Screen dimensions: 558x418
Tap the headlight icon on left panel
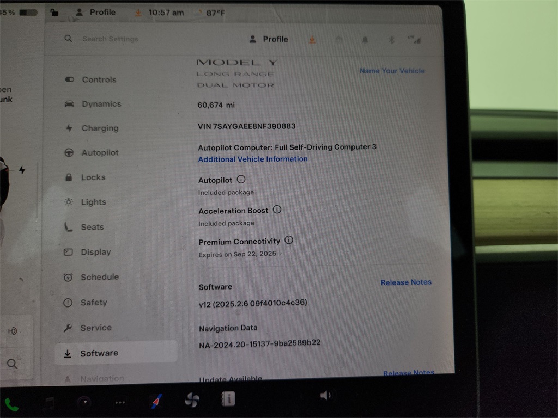(x=13, y=331)
